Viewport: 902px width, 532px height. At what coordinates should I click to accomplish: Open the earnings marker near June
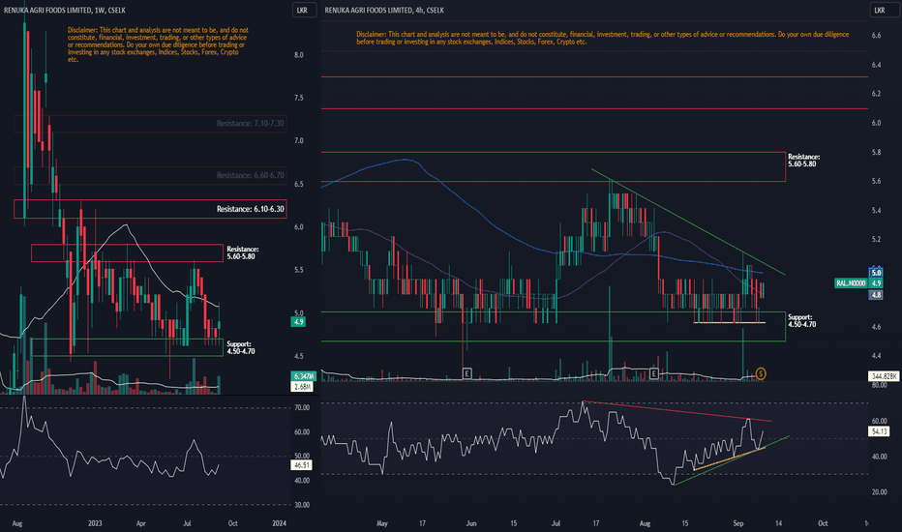point(466,373)
